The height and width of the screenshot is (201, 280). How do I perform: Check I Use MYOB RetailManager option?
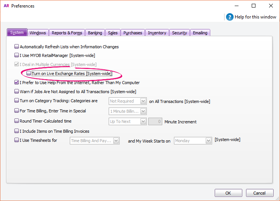click(x=17, y=55)
